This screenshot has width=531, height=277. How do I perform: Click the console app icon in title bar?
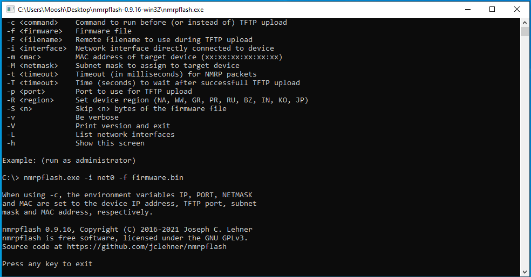pyautogui.click(x=10, y=10)
